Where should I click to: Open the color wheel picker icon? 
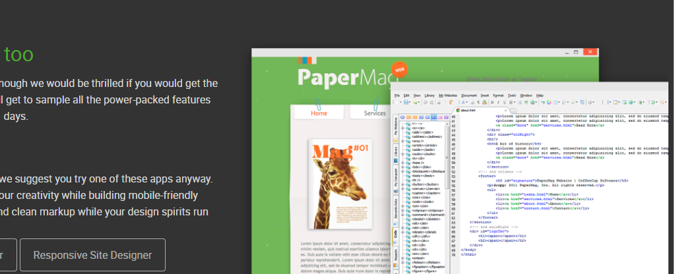549,102
